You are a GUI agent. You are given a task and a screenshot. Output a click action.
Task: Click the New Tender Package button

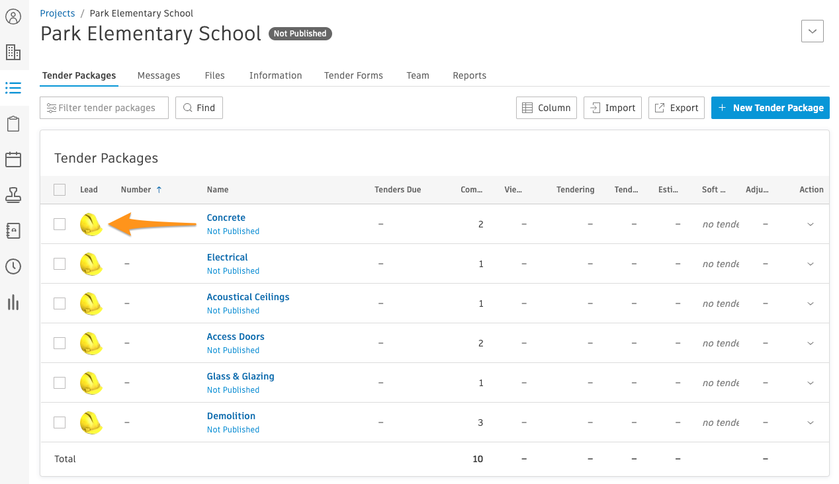[770, 108]
